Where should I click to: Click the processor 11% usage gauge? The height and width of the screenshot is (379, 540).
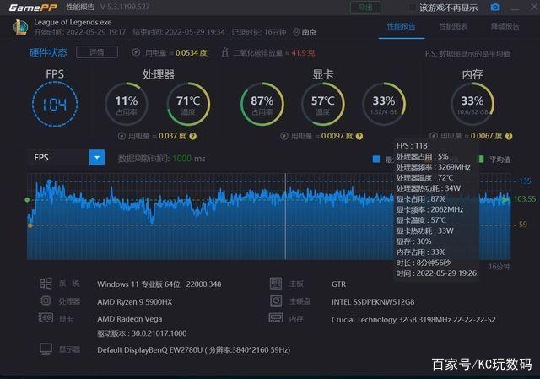(127, 104)
